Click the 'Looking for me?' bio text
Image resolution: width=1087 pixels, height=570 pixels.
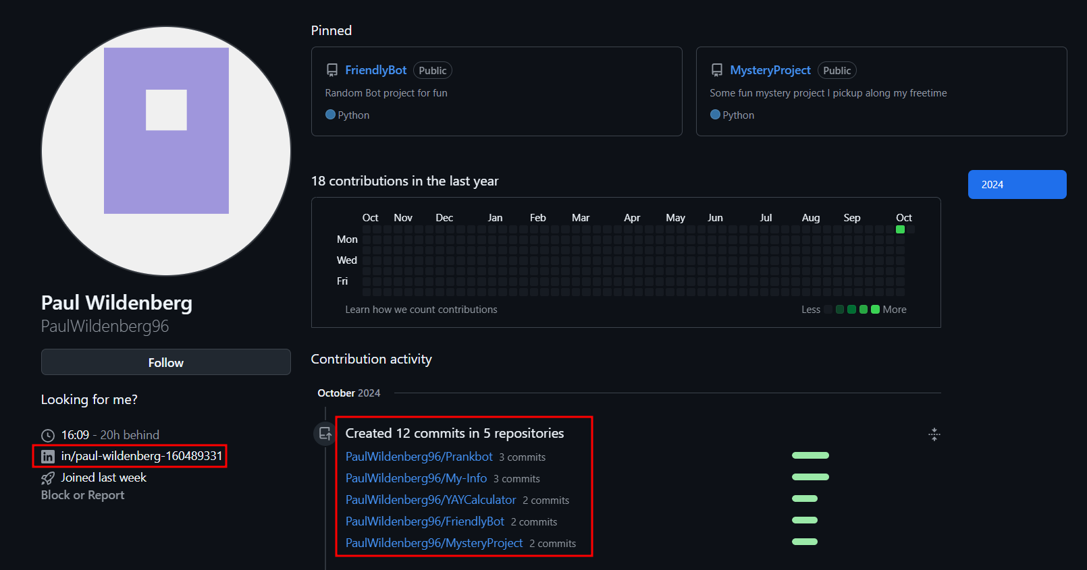[x=89, y=399]
